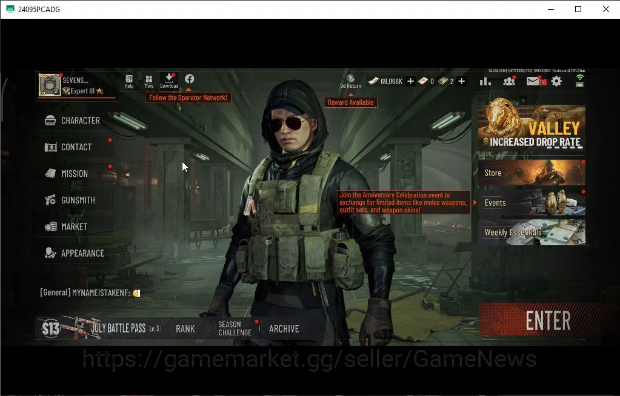Open the player profile avatar
Screen dimensions: 620x396
click(x=50, y=85)
